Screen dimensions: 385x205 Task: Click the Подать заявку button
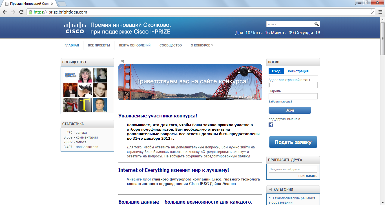pyautogui.click(x=293, y=142)
